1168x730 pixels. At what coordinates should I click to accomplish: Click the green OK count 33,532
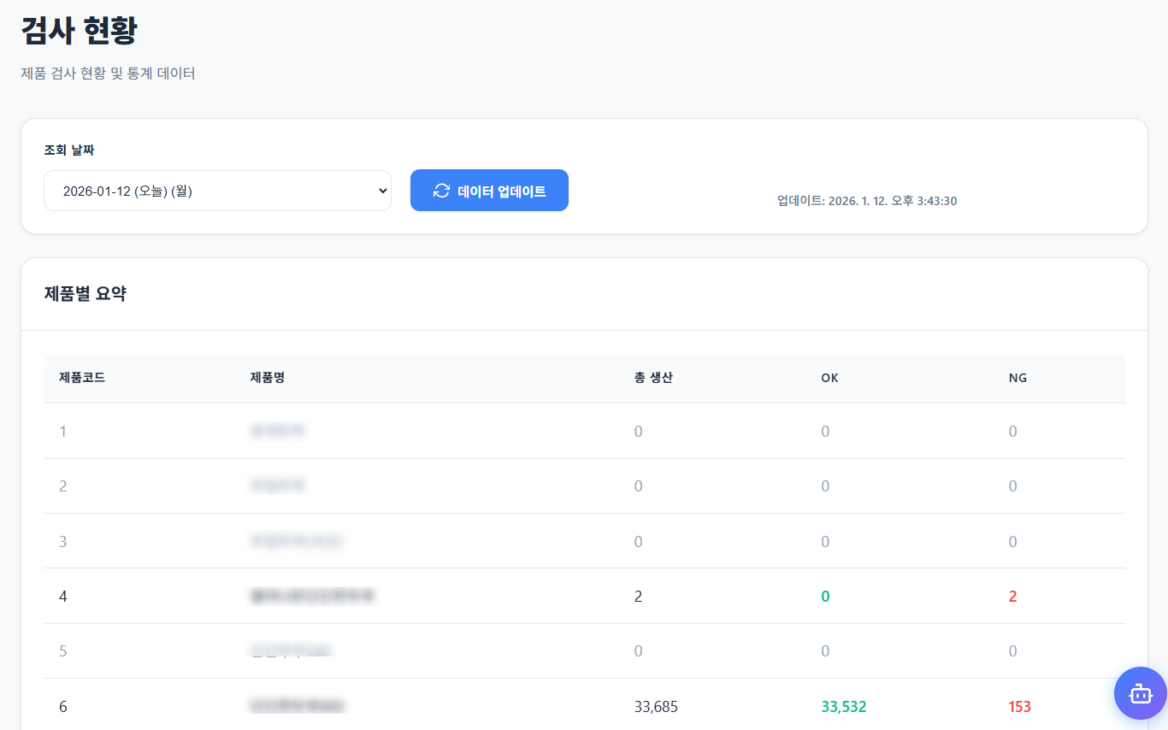coord(844,707)
